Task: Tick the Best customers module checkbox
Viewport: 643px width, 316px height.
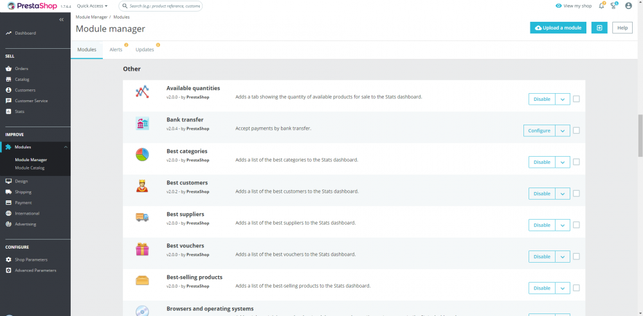Action: click(576, 193)
